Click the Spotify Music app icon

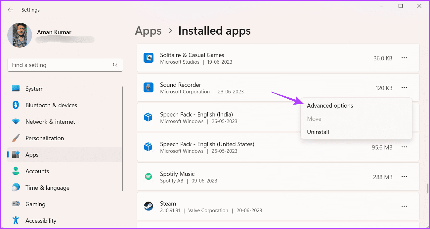coord(148,177)
